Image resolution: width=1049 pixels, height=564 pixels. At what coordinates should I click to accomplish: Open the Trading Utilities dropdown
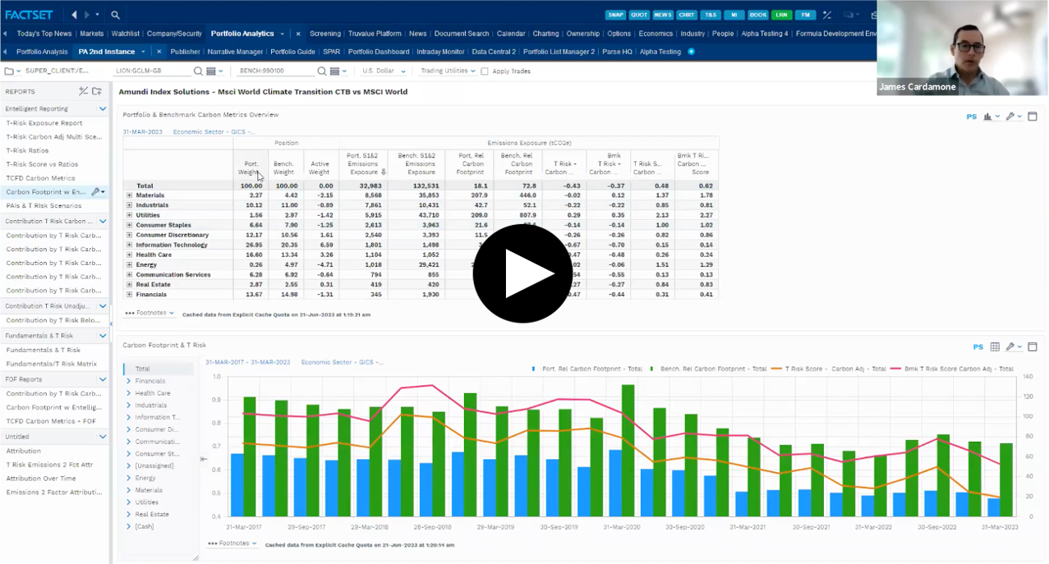pyautogui.click(x=448, y=71)
